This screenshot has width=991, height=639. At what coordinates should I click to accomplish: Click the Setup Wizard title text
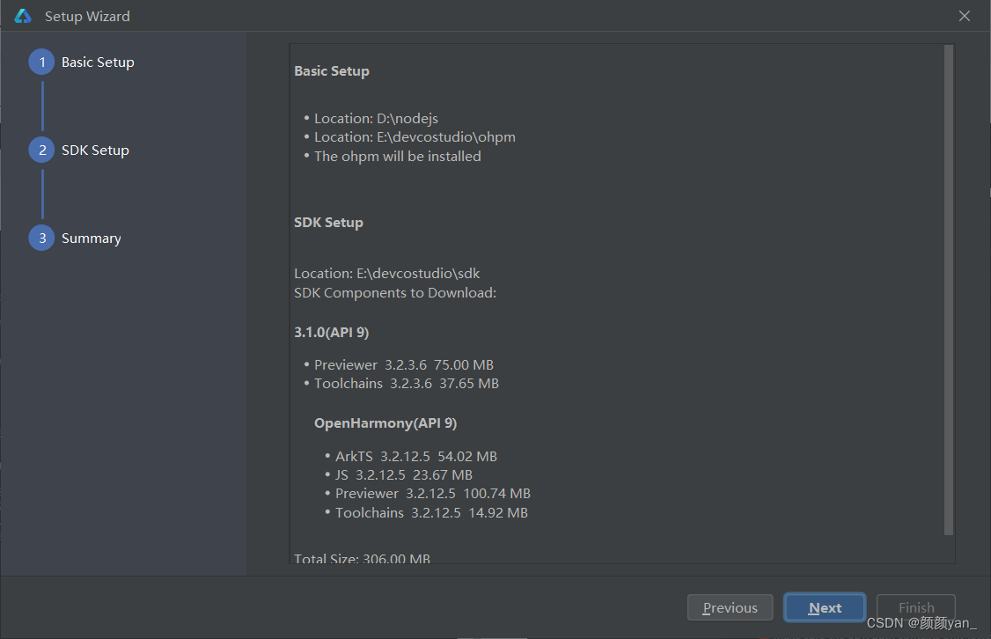click(x=87, y=17)
